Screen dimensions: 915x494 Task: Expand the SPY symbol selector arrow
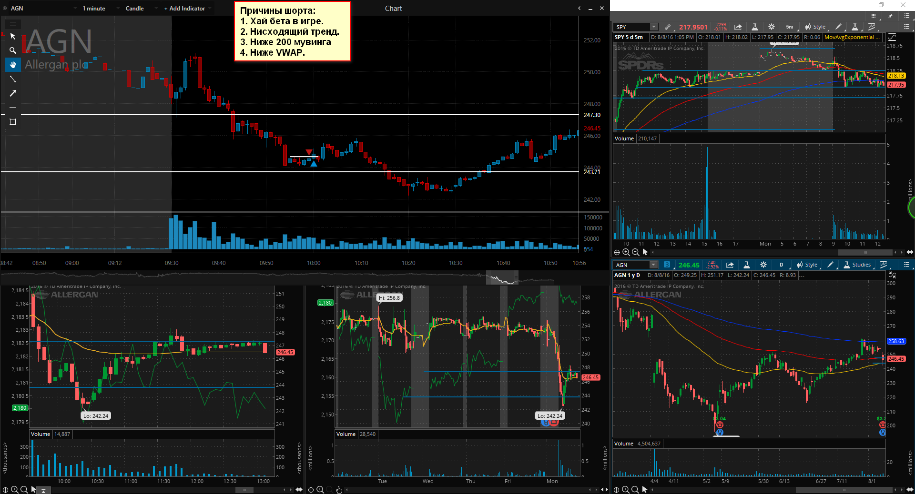[654, 27]
